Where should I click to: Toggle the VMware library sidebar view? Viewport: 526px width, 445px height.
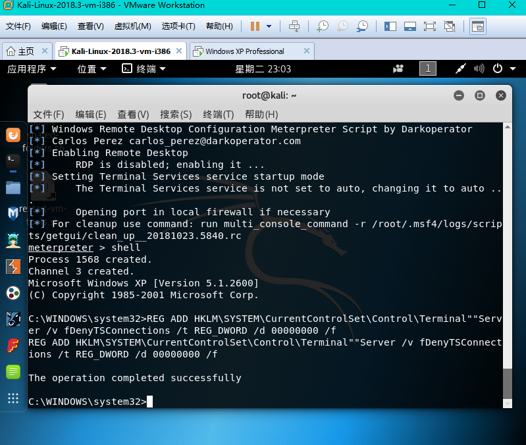pos(390,26)
